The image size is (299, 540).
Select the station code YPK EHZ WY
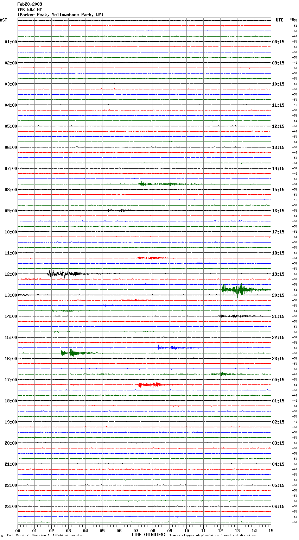click(30, 10)
